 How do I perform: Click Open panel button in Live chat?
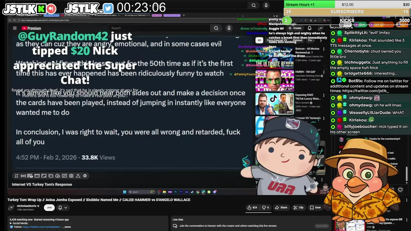tap(321, 226)
